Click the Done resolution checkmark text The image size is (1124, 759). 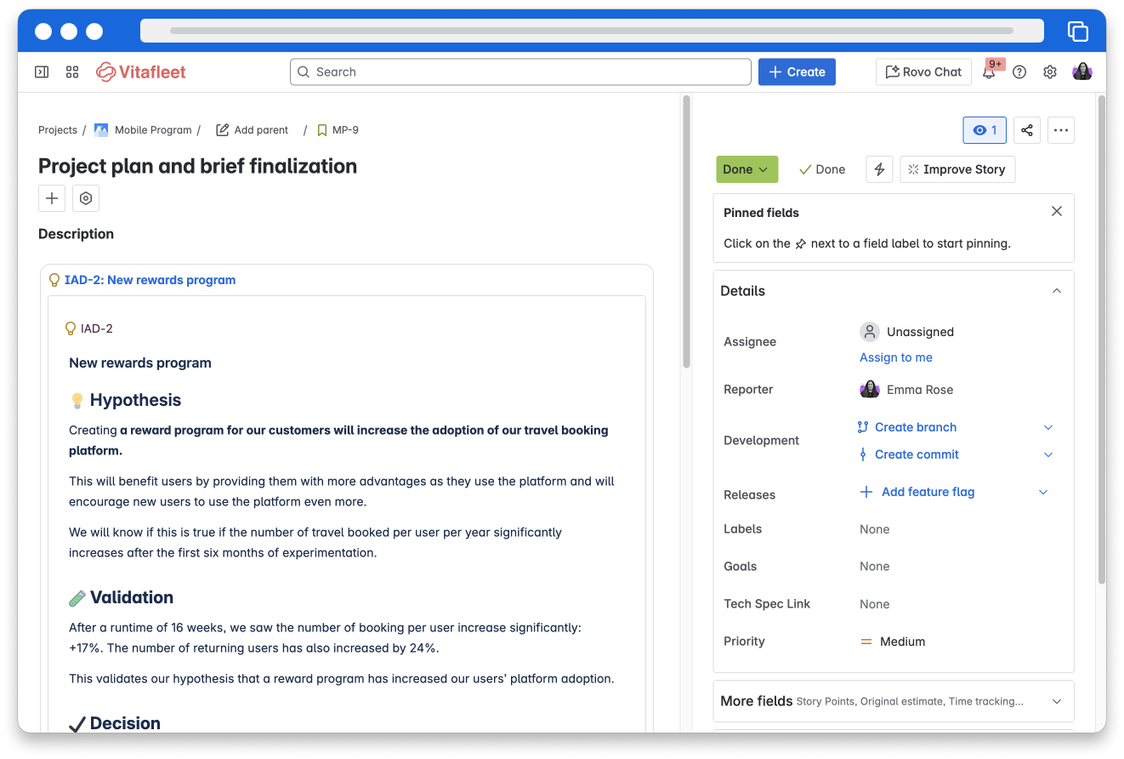point(822,169)
